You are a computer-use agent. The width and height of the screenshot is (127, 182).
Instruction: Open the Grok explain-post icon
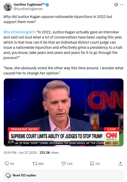tap(116, 5)
